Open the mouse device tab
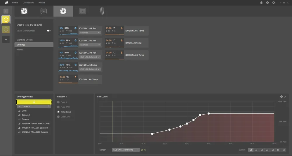This screenshot has height=156, width=292. [102, 11]
